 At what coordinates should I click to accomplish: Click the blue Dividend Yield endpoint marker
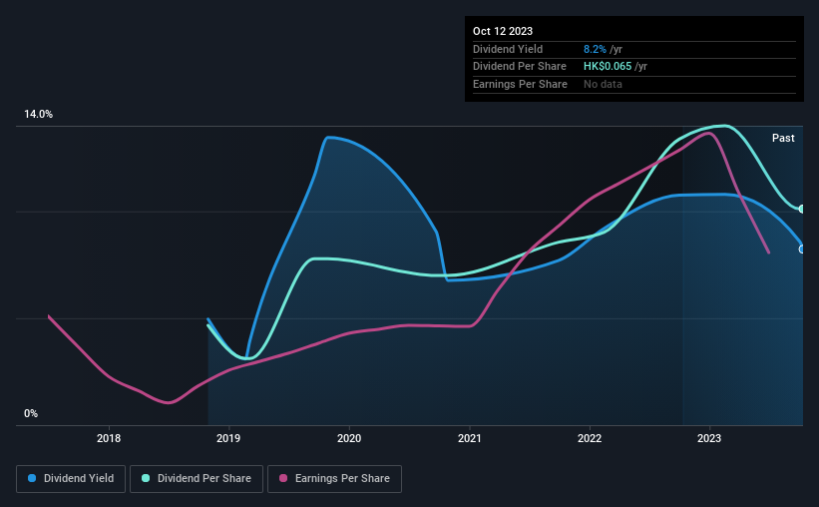point(802,250)
